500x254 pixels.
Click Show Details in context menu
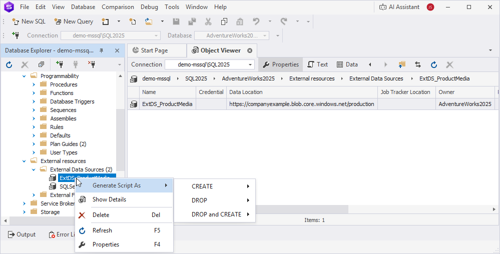pyautogui.click(x=124, y=199)
